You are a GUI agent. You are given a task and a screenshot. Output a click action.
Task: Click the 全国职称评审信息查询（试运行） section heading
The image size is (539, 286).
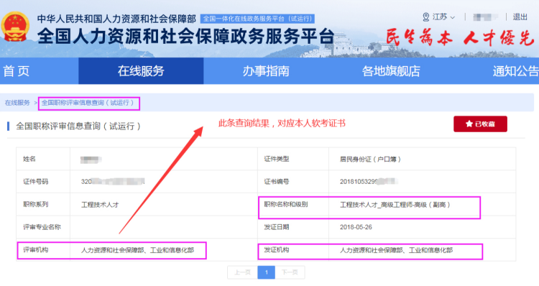[79, 126]
